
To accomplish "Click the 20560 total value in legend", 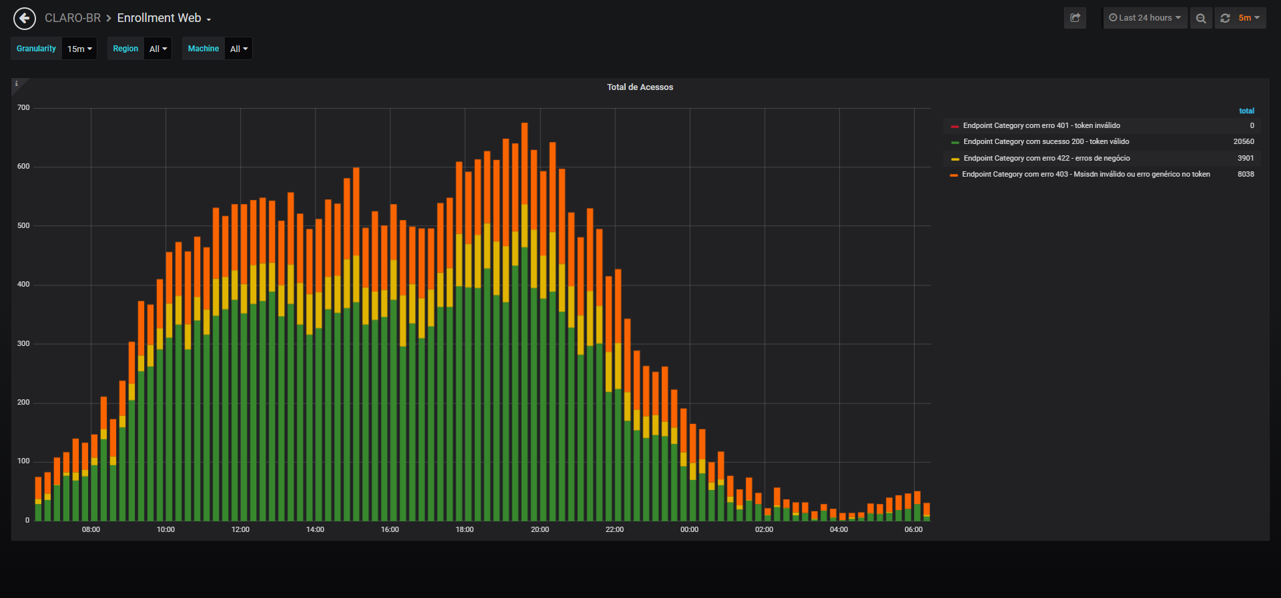I will pos(1244,141).
